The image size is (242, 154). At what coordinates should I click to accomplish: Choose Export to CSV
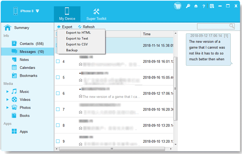[77, 44]
